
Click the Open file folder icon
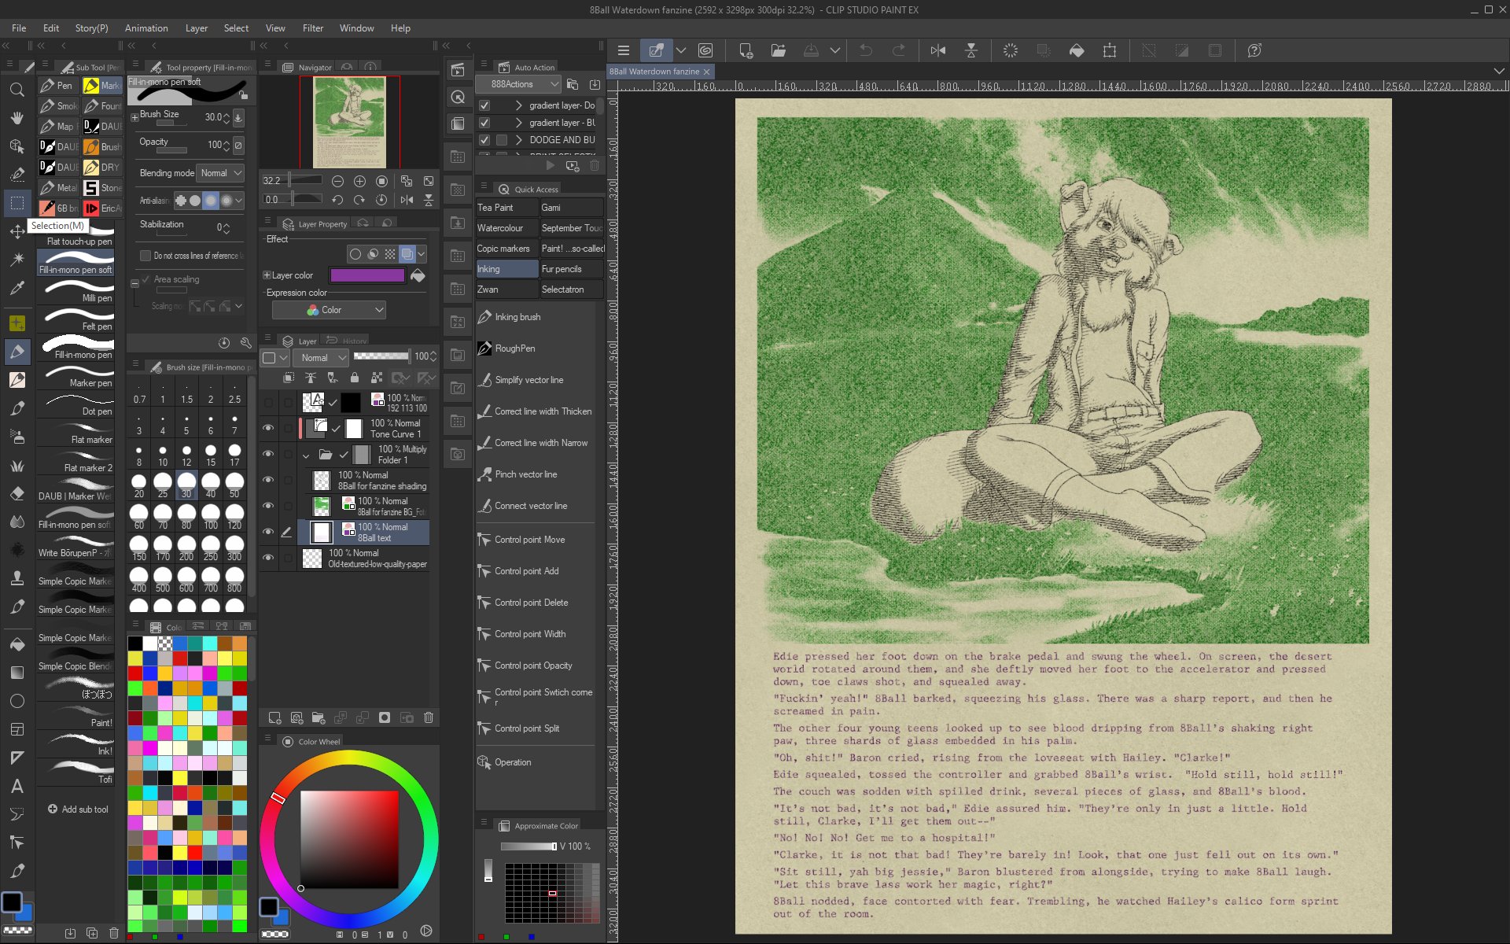tap(779, 50)
